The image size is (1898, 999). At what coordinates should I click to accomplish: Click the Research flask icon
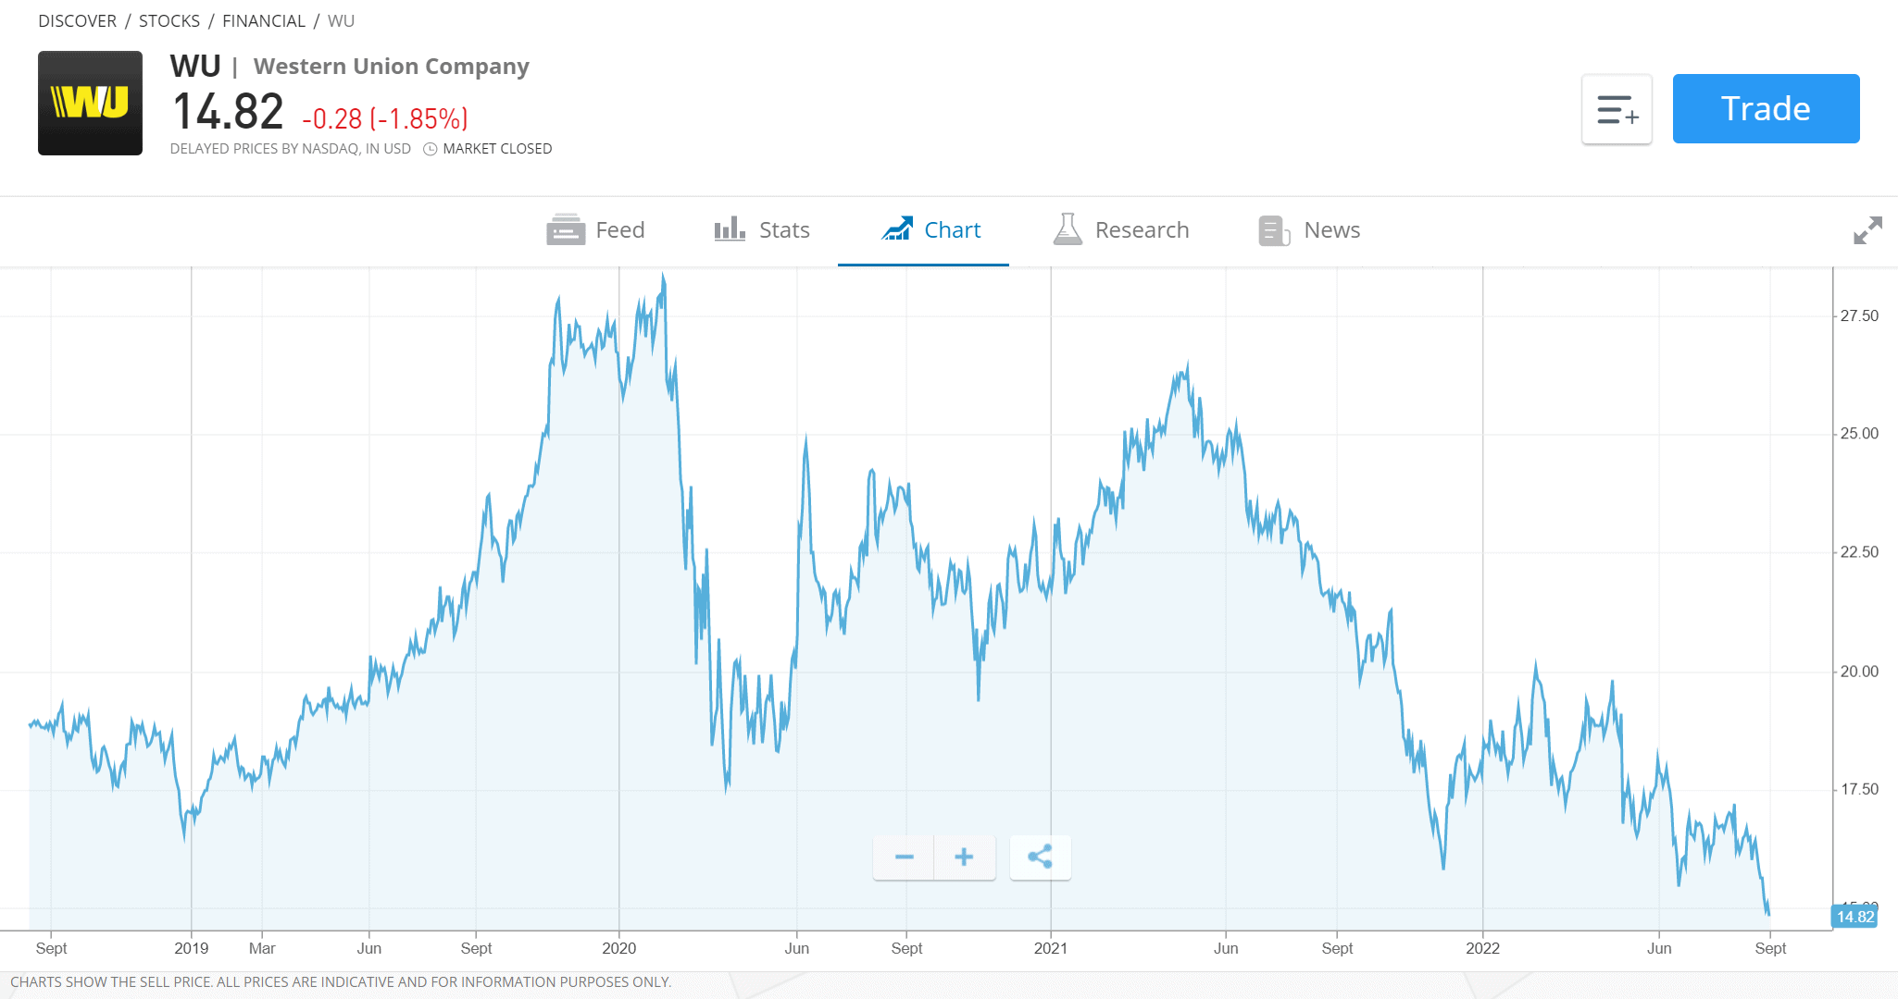1068,229
